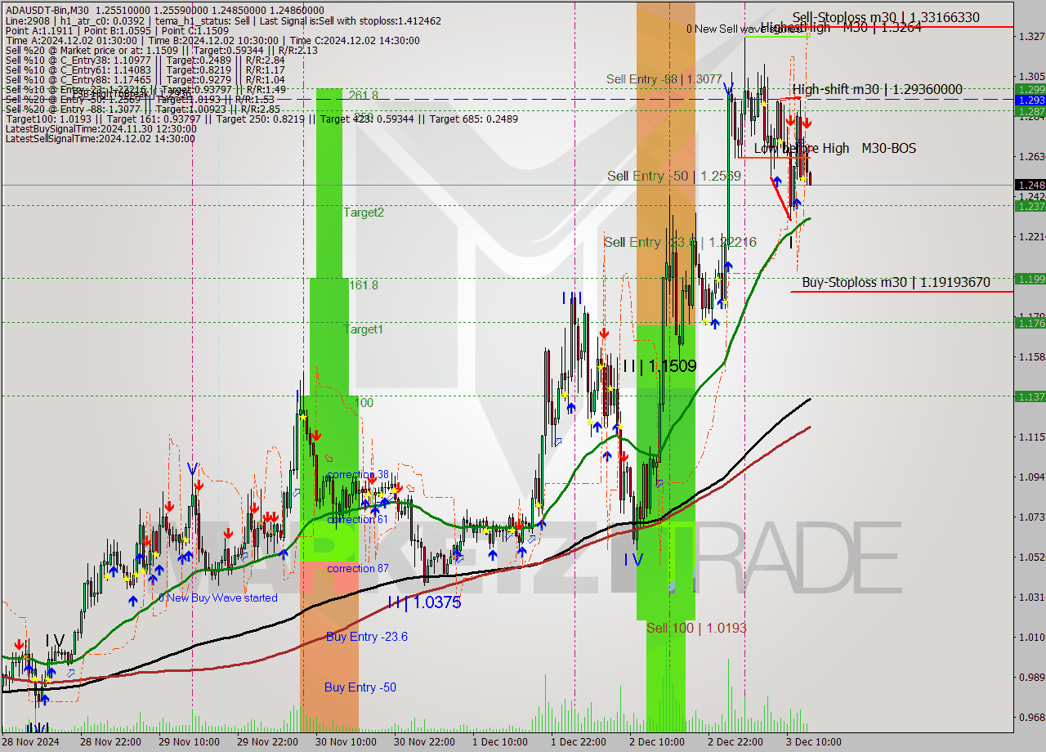The height and width of the screenshot is (752, 1046).
Task: Click the 'Sell-Stoploss m30 | 1.33166330' label
Action: (886, 17)
